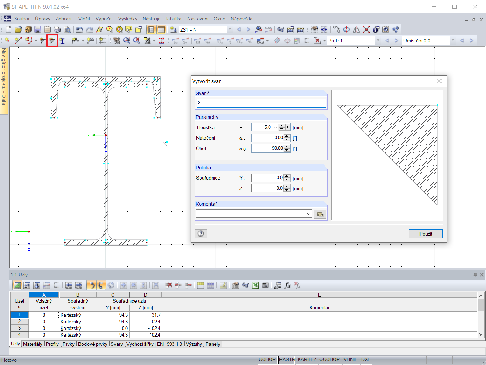Viewport: 486px width, 365px height.
Task: Open the Výpočet menu
Action: [x=104, y=19]
